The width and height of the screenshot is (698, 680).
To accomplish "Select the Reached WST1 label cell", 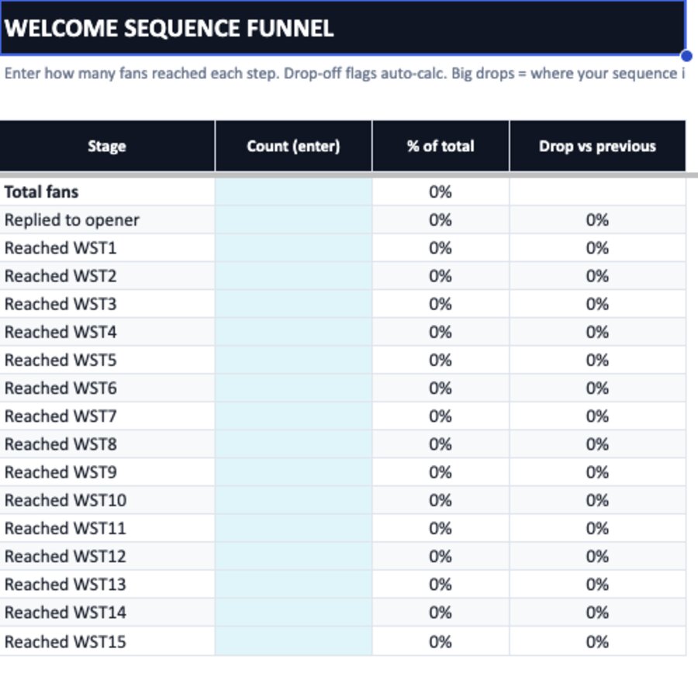I will pos(107,248).
